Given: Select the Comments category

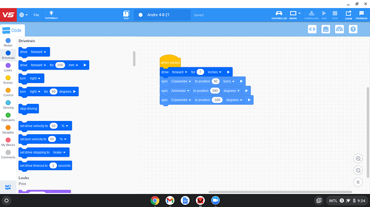Looking at the screenshot, I should pos(8,155).
